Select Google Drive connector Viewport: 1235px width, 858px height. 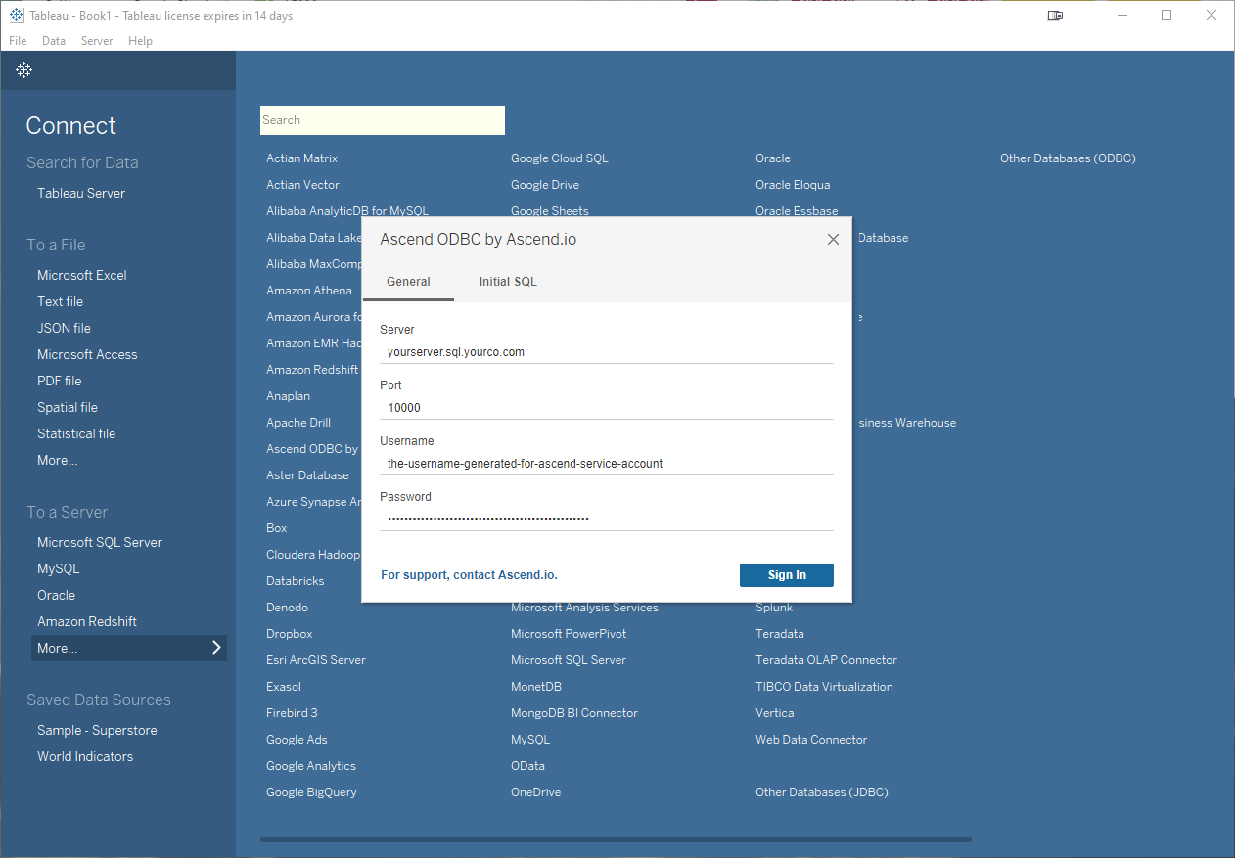point(545,185)
